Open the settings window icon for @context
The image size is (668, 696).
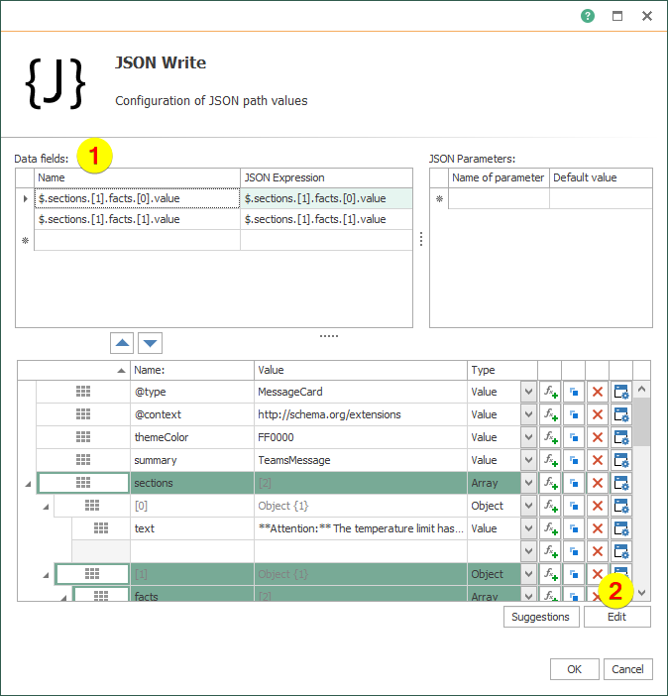coord(621,414)
